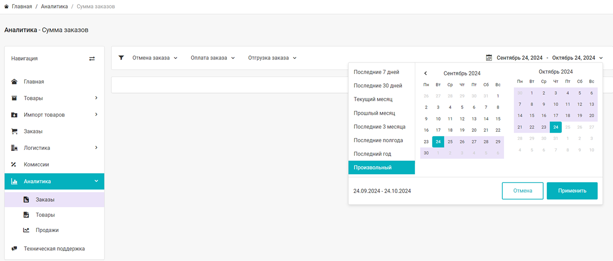Click Сумма заказов breadcrumb text

click(x=96, y=7)
